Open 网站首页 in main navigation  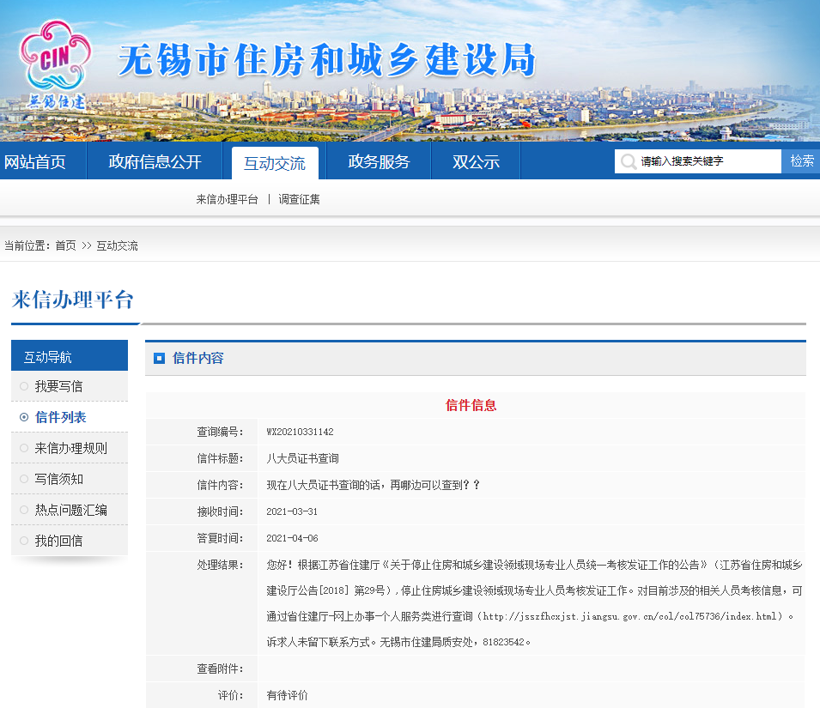(35, 161)
